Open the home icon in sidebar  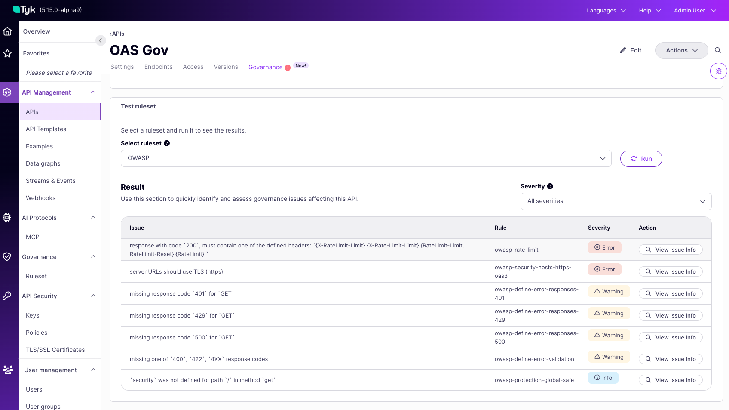pos(7,31)
